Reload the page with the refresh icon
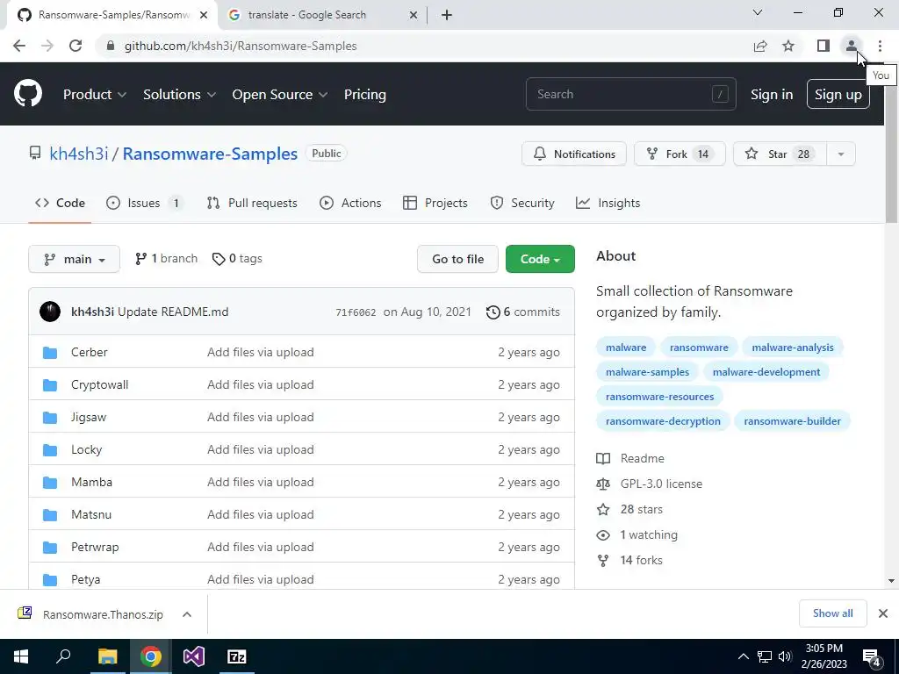 tap(76, 46)
